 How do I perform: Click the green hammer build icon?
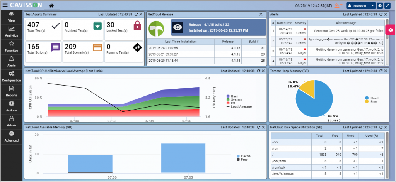click(x=156, y=29)
